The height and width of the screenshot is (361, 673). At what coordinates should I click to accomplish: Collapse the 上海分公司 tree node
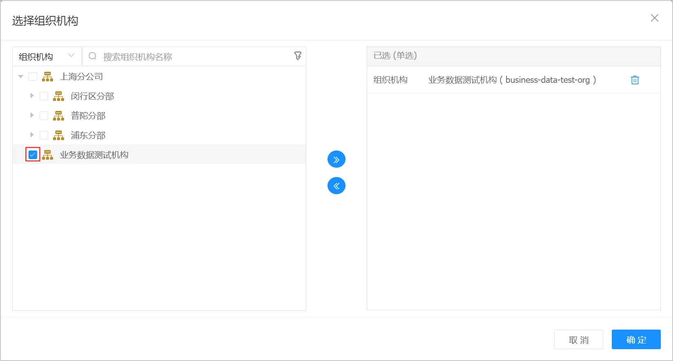point(21,77)
